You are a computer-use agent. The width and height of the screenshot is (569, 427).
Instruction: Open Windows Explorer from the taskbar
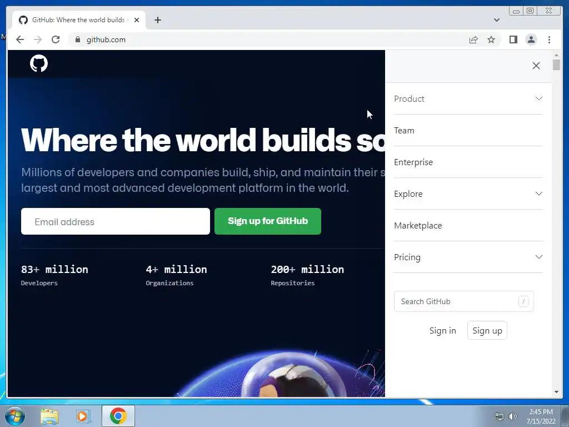[x=49, y=416]
